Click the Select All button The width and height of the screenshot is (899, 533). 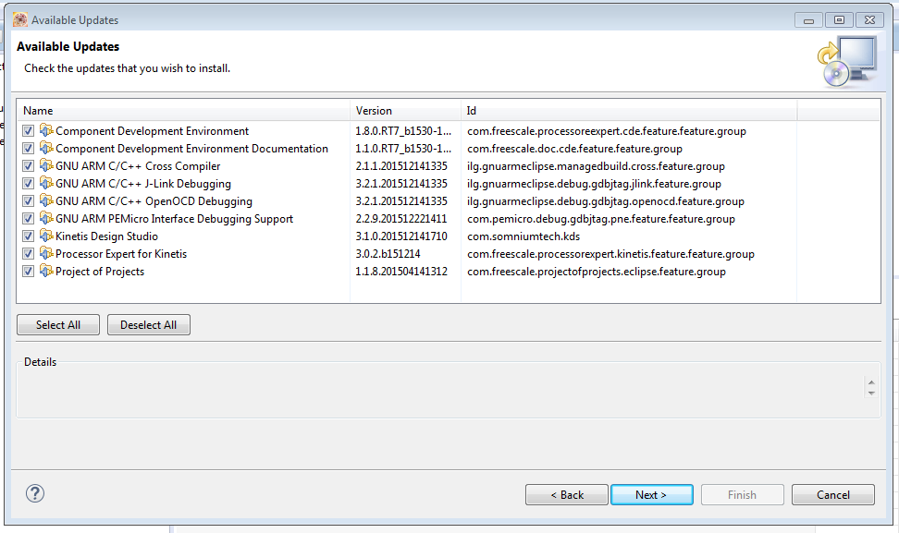pyautogui.click(x=58, y=324)
